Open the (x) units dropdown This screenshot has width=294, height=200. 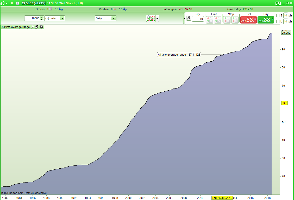pyautogui.click(x=62, y=19)
